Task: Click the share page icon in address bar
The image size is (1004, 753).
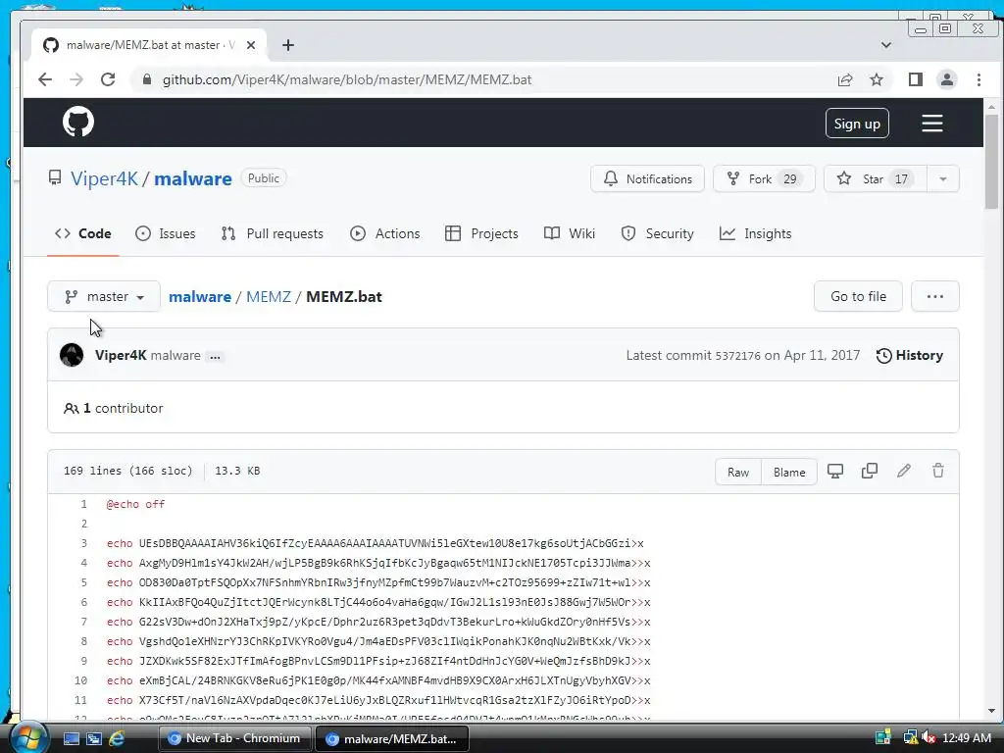Action: click(x=844, y=79)
